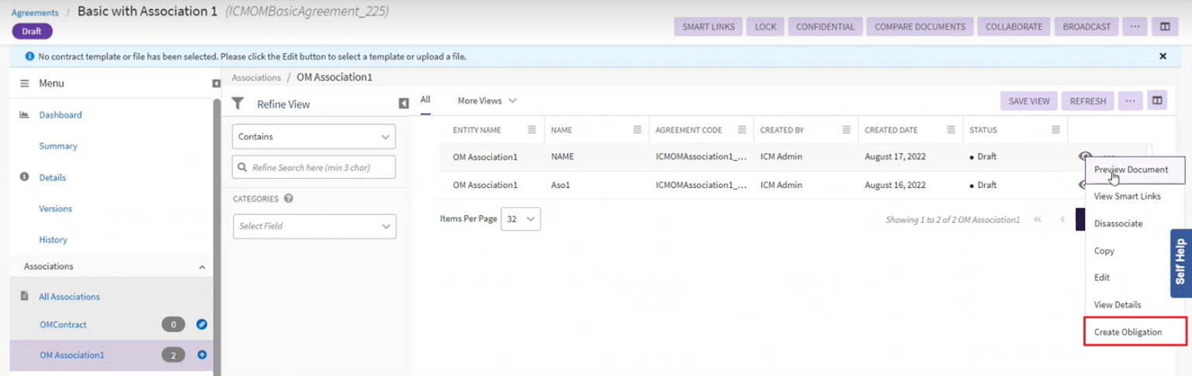The height and width of the screenshot is (376, 1192).
Task: Click the plus icon beside OM Association1
Action: [x=202, y=355]
